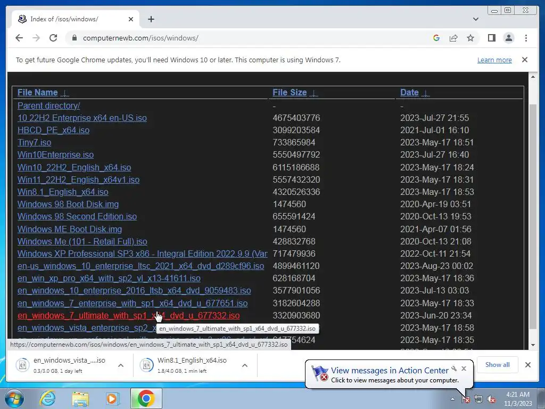545x409 pixels.
Task: Select the Index of /isos/windows/ tab
Action: click(x=76, y=19)
